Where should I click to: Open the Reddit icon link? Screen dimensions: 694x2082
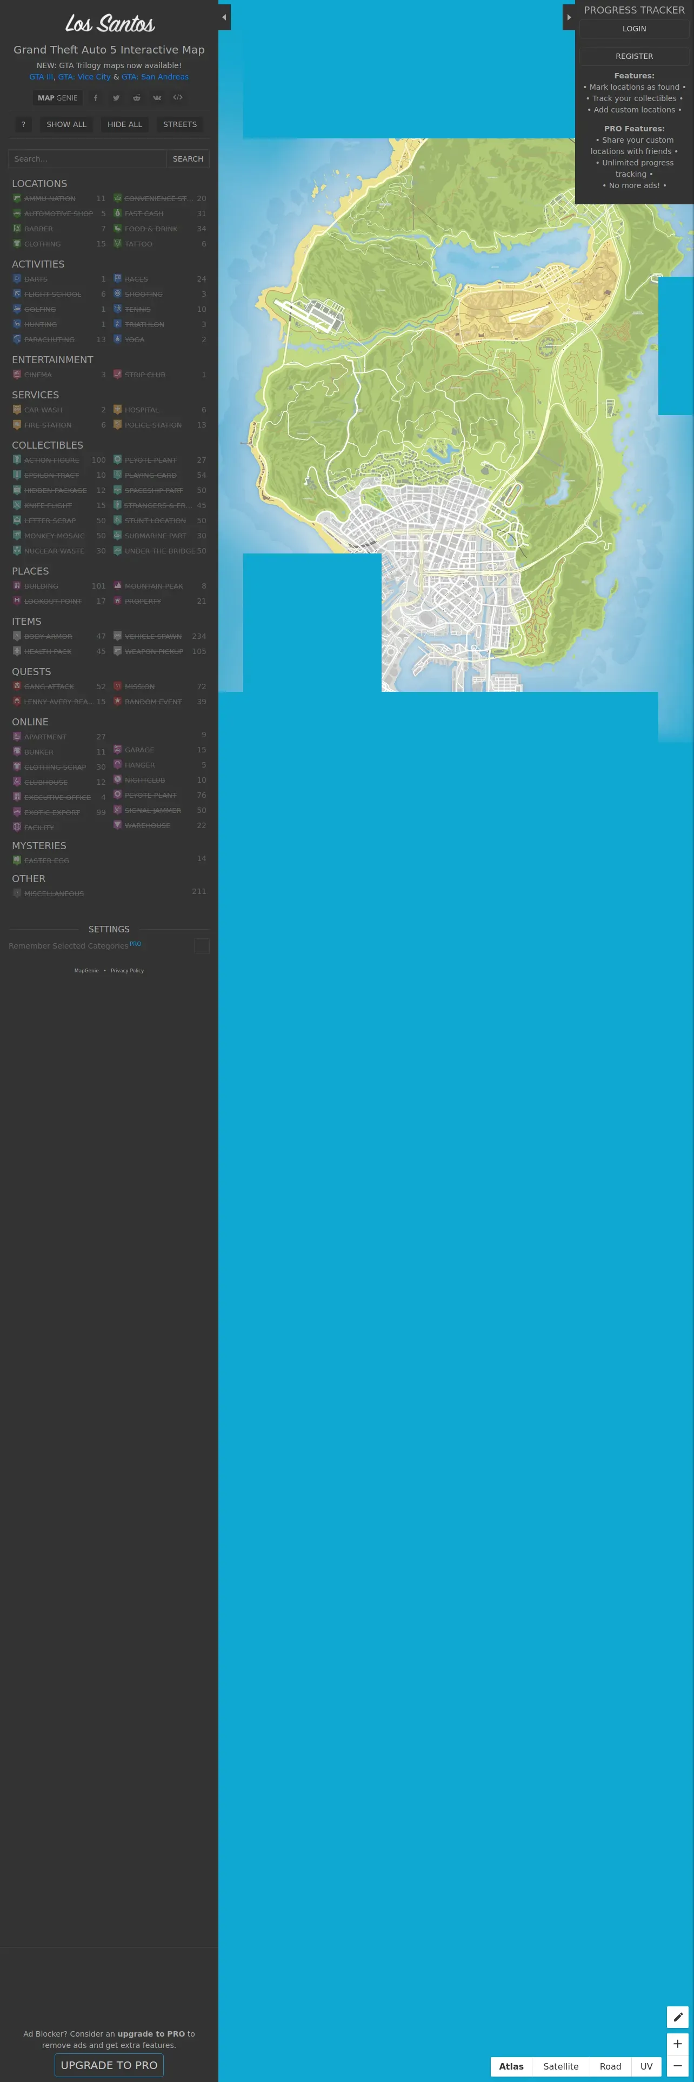[137, 98]
